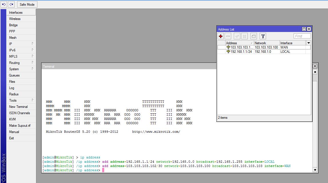
Task: Click the minus icon to remove an address
Action: tap(228, 36)
